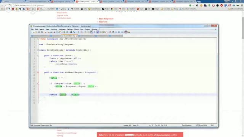Open the Chrome main menu icon
244x137 pixels.
pyautogui.click(x=242, y=5)
